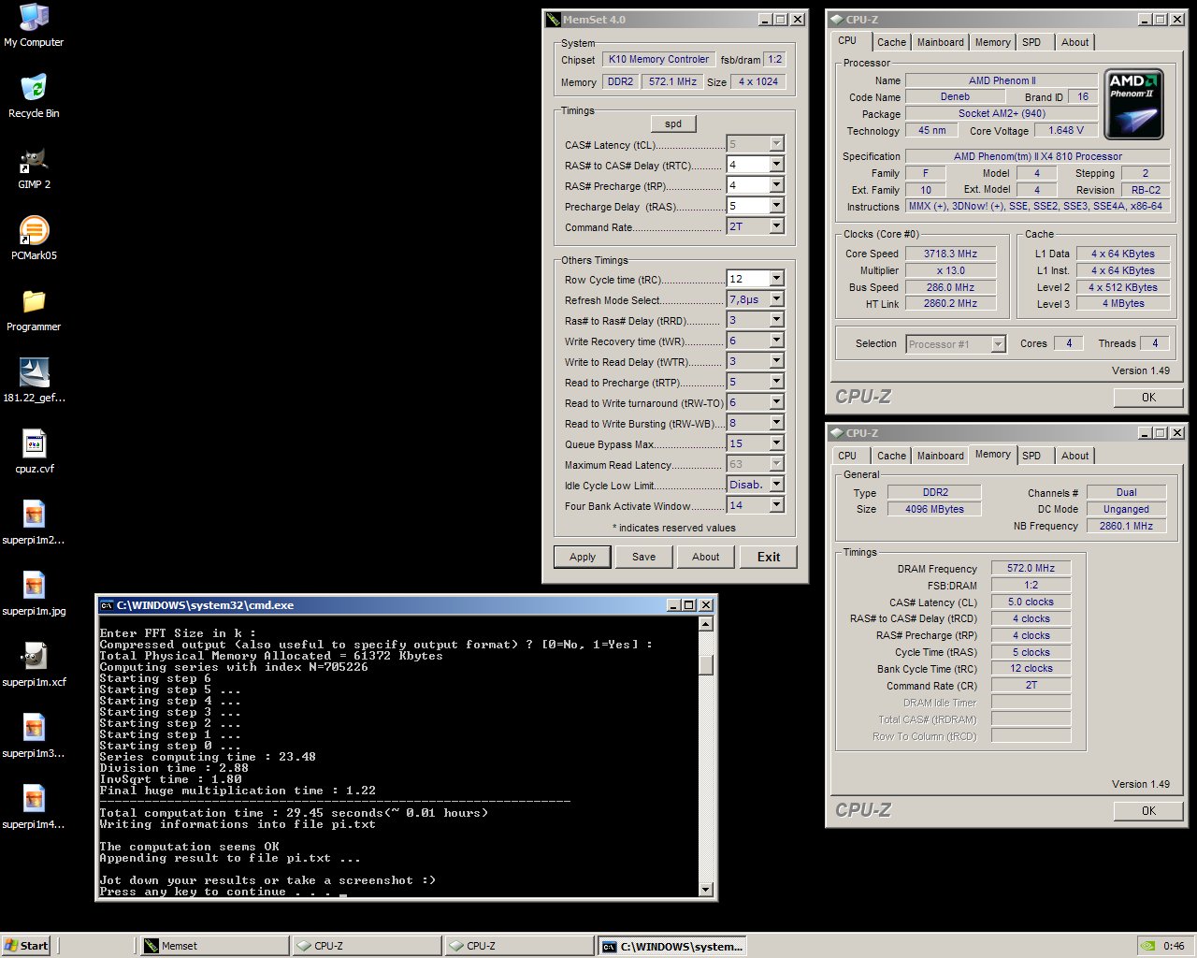The height and width of the screenshot is (958, 1197).
Task: Select the superpi1m4... file icon
Action: click(34, 807)
